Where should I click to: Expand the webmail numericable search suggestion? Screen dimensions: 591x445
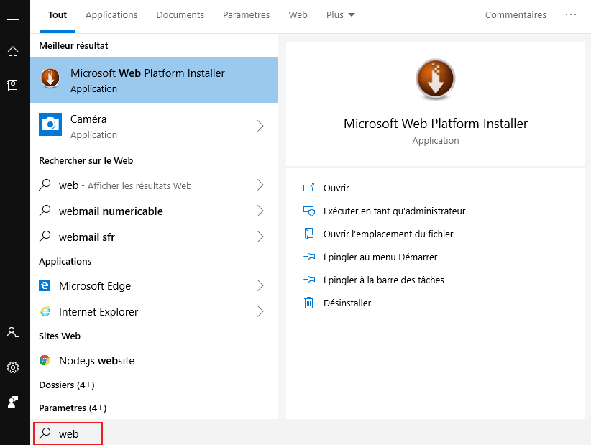[x=262, y=211]
